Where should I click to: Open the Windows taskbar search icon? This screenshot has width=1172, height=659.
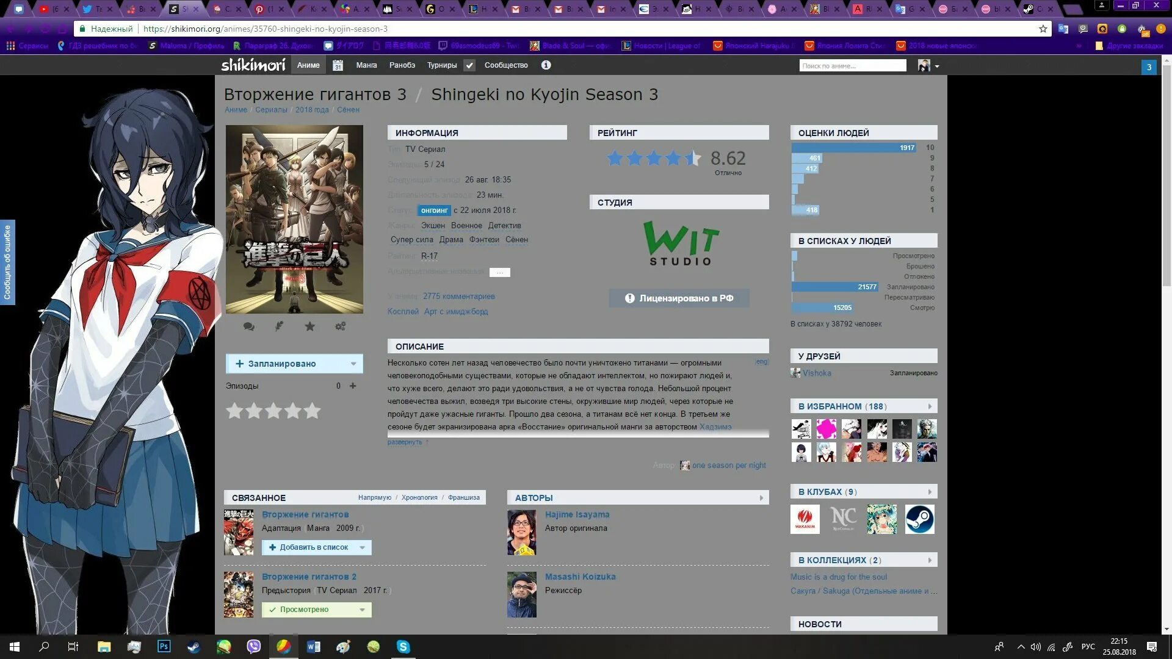44,646
